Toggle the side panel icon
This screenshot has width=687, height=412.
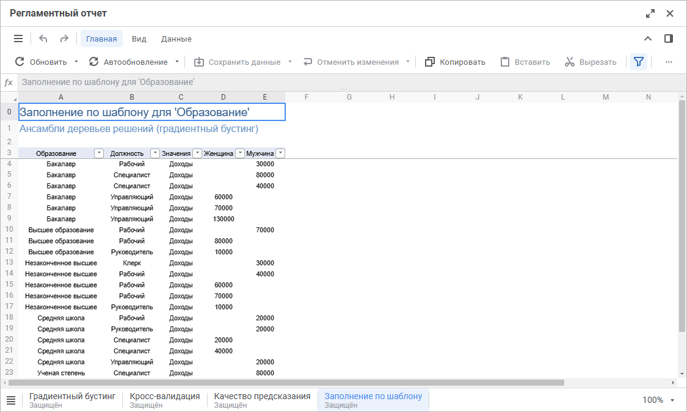point(669,39)
